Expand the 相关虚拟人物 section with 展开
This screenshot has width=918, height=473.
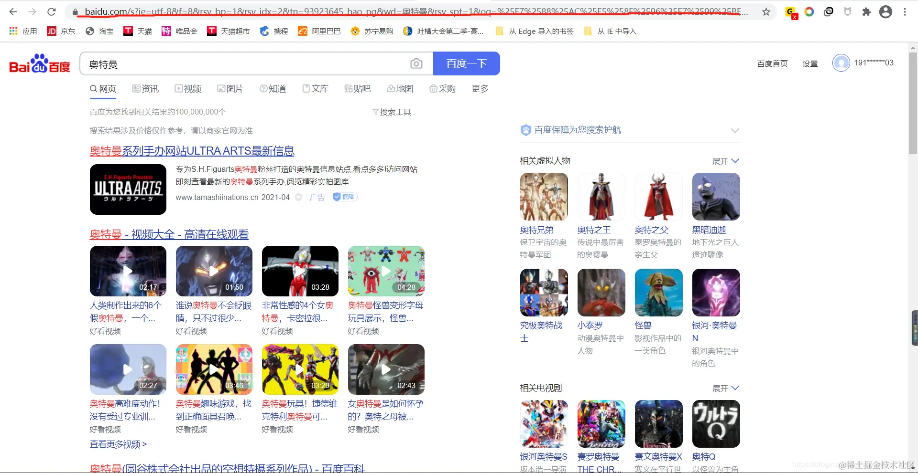pyautogui.click(x=725, y=161)
